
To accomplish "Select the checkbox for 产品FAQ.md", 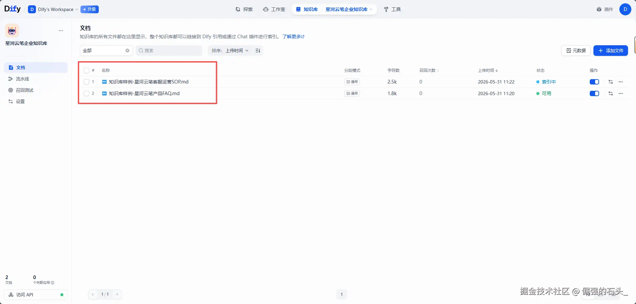I will [x=86, y=93].
